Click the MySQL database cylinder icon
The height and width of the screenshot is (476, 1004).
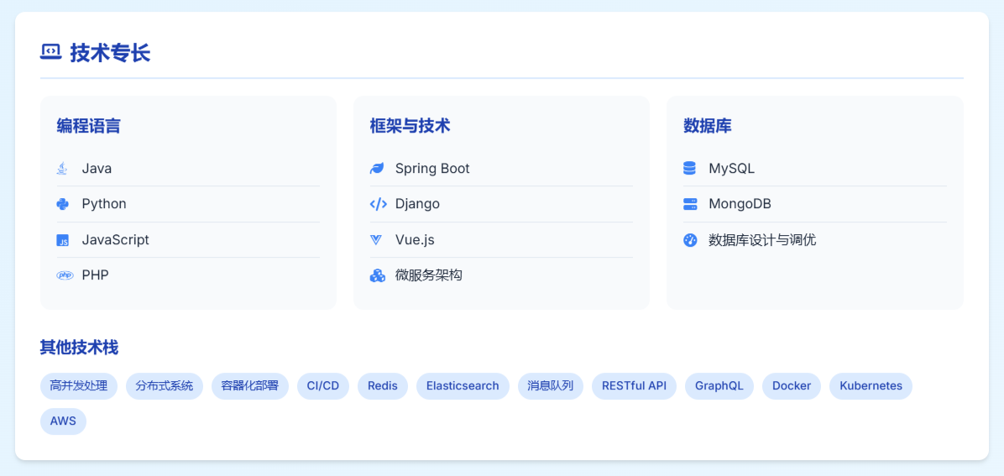tap(690, 169)
